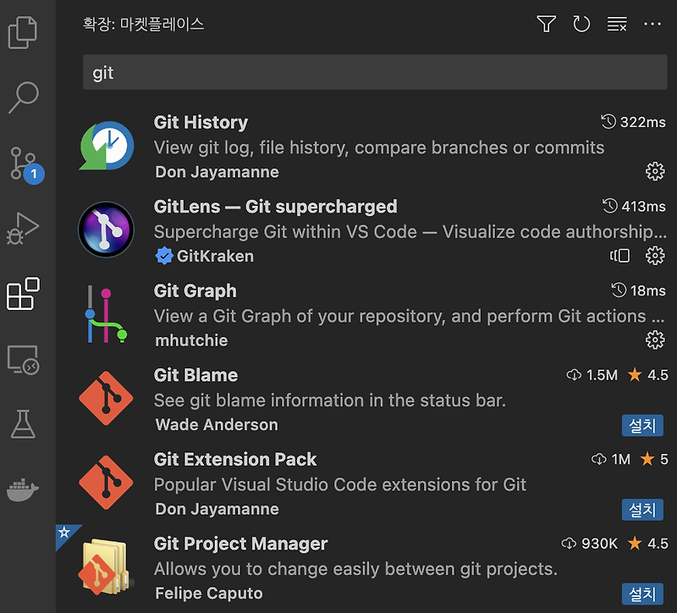677x613 pixels.
Task: Open the Testing beaker view
Action: (x=23, y=425)
